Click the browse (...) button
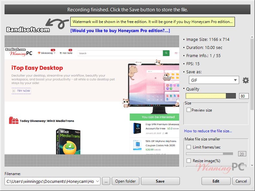 tap(106, 181)
